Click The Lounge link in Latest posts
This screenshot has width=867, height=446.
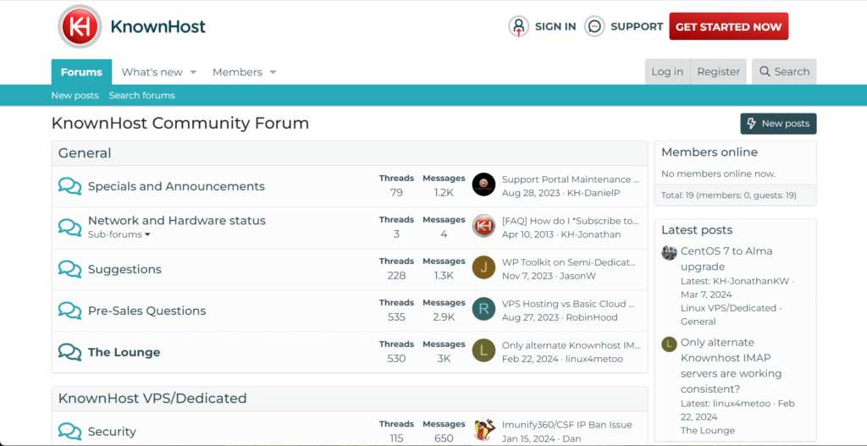click(708, 430)
